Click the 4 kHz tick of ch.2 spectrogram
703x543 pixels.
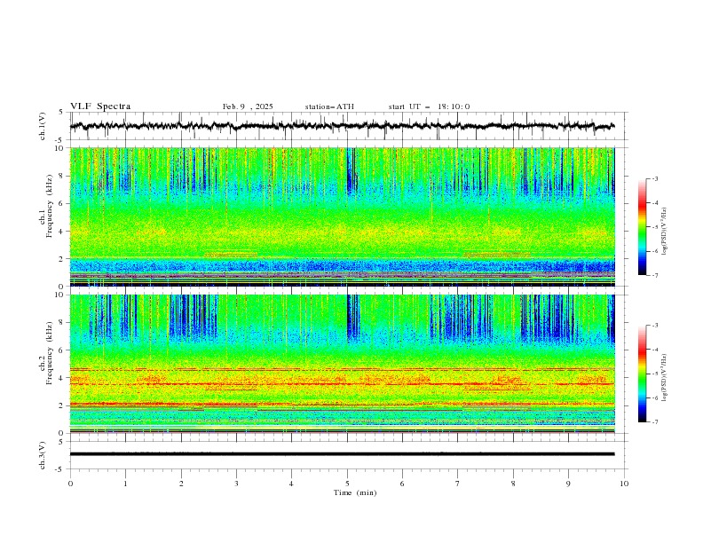62,378
